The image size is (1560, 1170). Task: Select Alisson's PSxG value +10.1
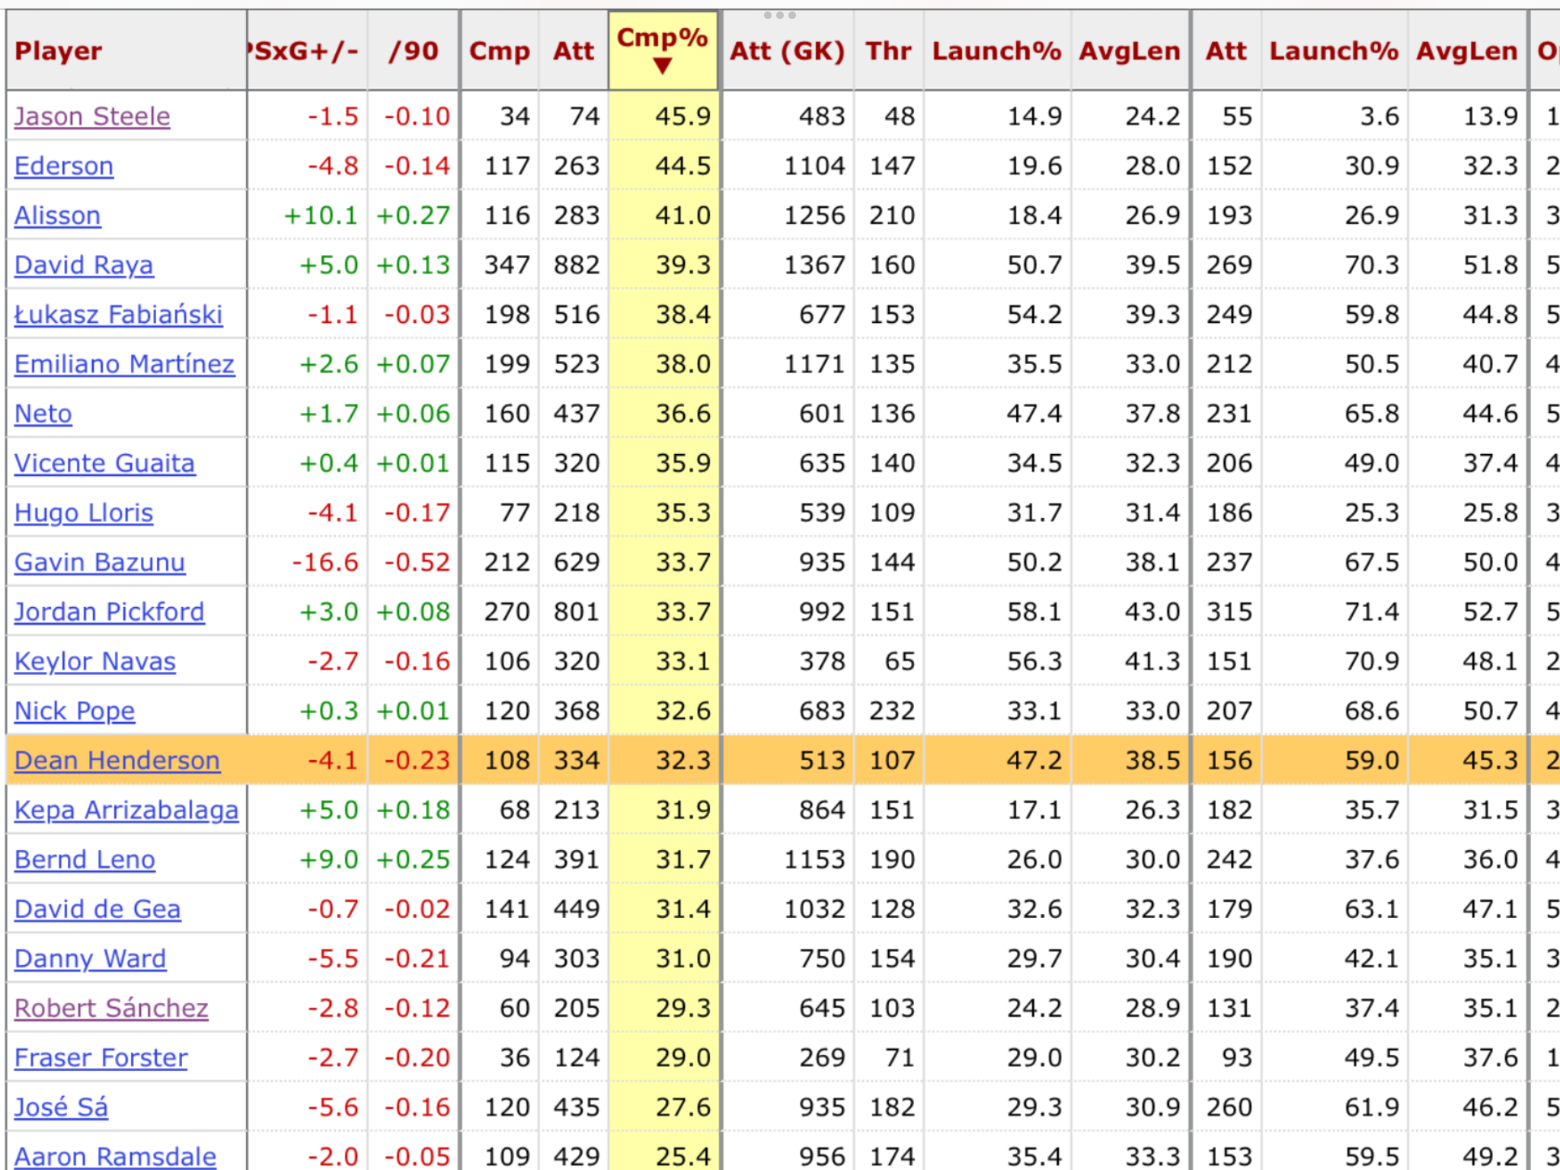coord(321,216)
